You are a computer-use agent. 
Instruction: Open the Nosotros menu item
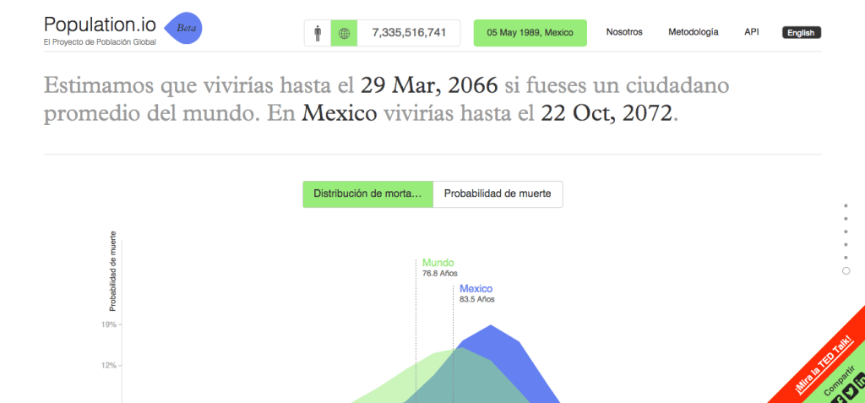(624, 32)
